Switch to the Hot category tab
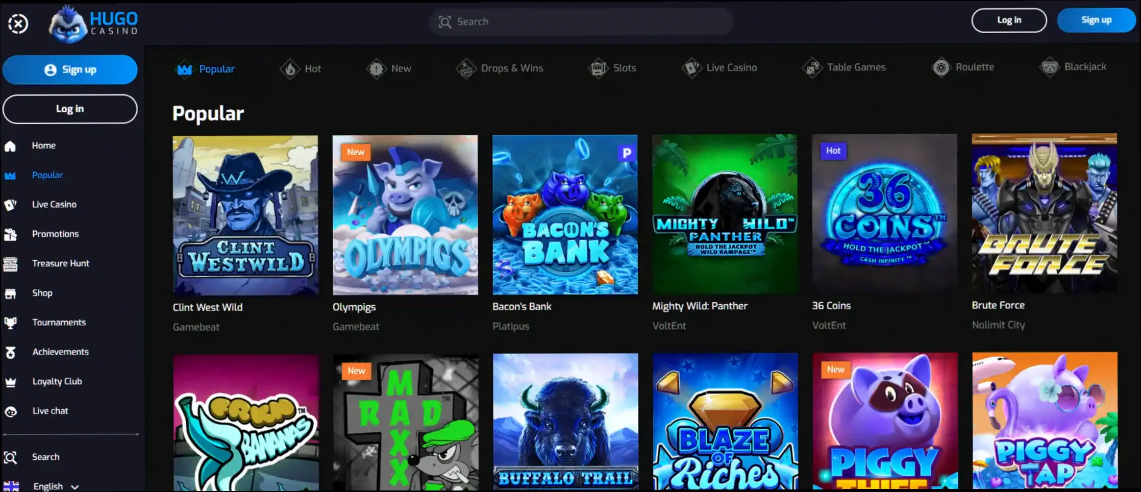Image resolution: width=1141 pixels, height=492 pixels. [301, 68]
